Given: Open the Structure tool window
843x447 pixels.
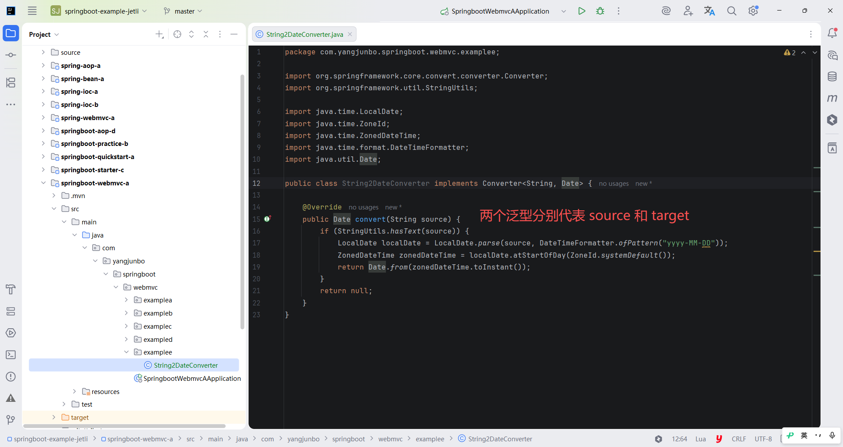Looking at the screenshot, I should pos(11,82).
